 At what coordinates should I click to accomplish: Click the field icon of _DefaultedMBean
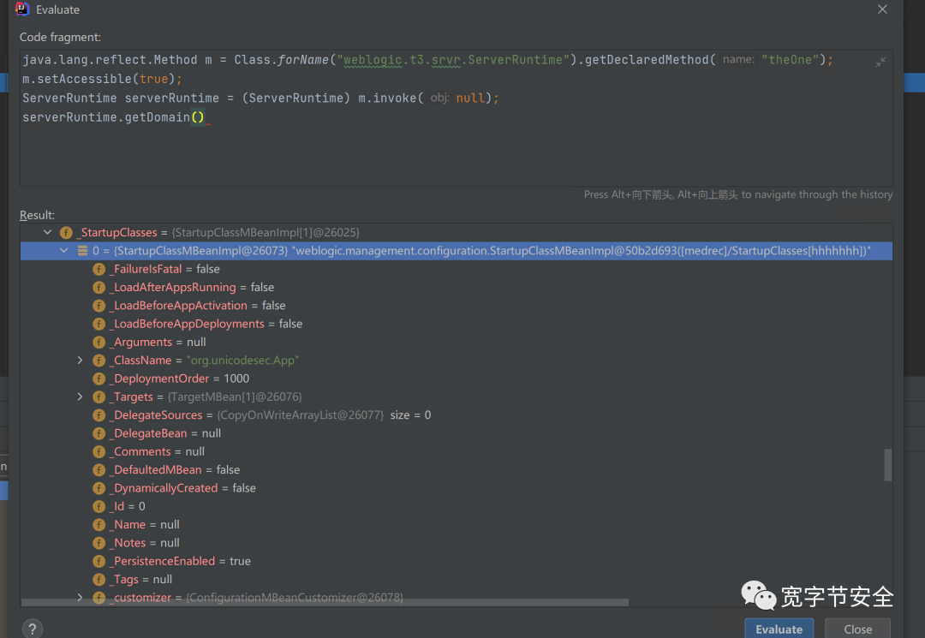pyautogui.click(x=99, y=470)
